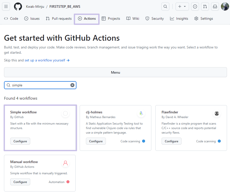Switch to the Projects tab
The height and width of the screenshot is (196, 230).
tap(111, 18)
